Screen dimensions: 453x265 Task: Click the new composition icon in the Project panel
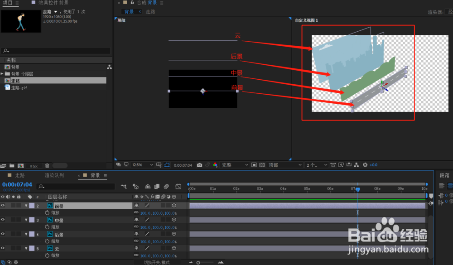[x=20, y=166]
